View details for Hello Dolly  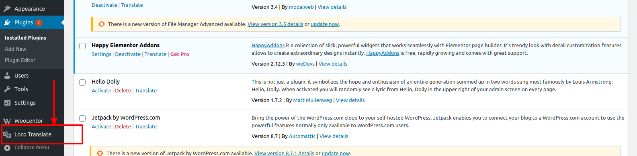[x=350, y=100]
